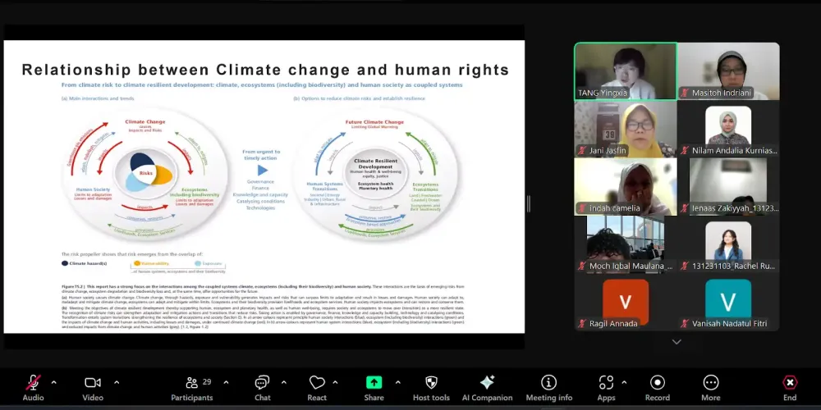The width and height of the screenshot is (821, 410).
Task: End the meeting
Action: pyautogui.click(x=790, y=389)
